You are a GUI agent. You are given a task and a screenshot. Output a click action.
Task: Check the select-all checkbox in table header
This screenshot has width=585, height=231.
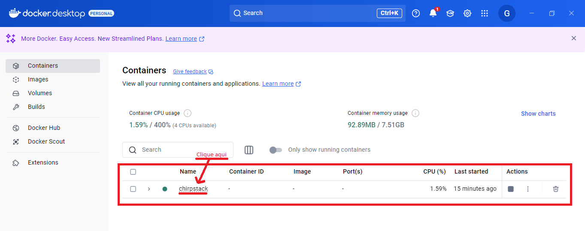133,171
